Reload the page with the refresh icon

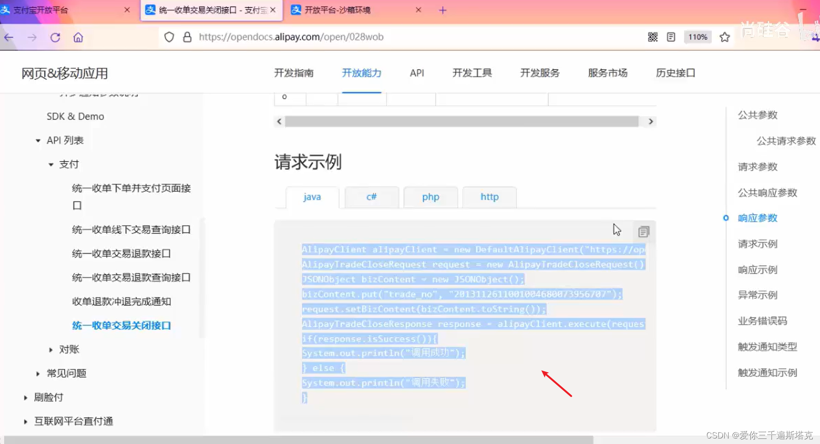pos(55,37)
